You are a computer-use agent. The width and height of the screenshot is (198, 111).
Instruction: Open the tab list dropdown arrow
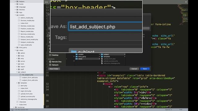(186, 2)
